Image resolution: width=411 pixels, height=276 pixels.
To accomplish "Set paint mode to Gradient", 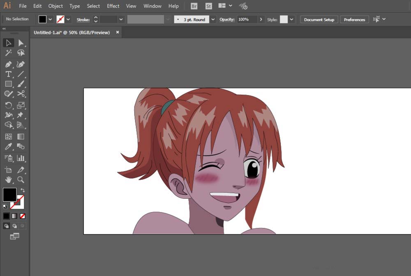I will pyautogui.click(x=14, y=216).
